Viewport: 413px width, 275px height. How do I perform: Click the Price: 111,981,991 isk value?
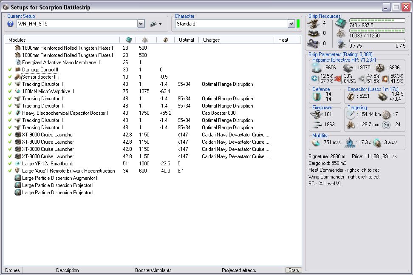click(x=374, y=156)
